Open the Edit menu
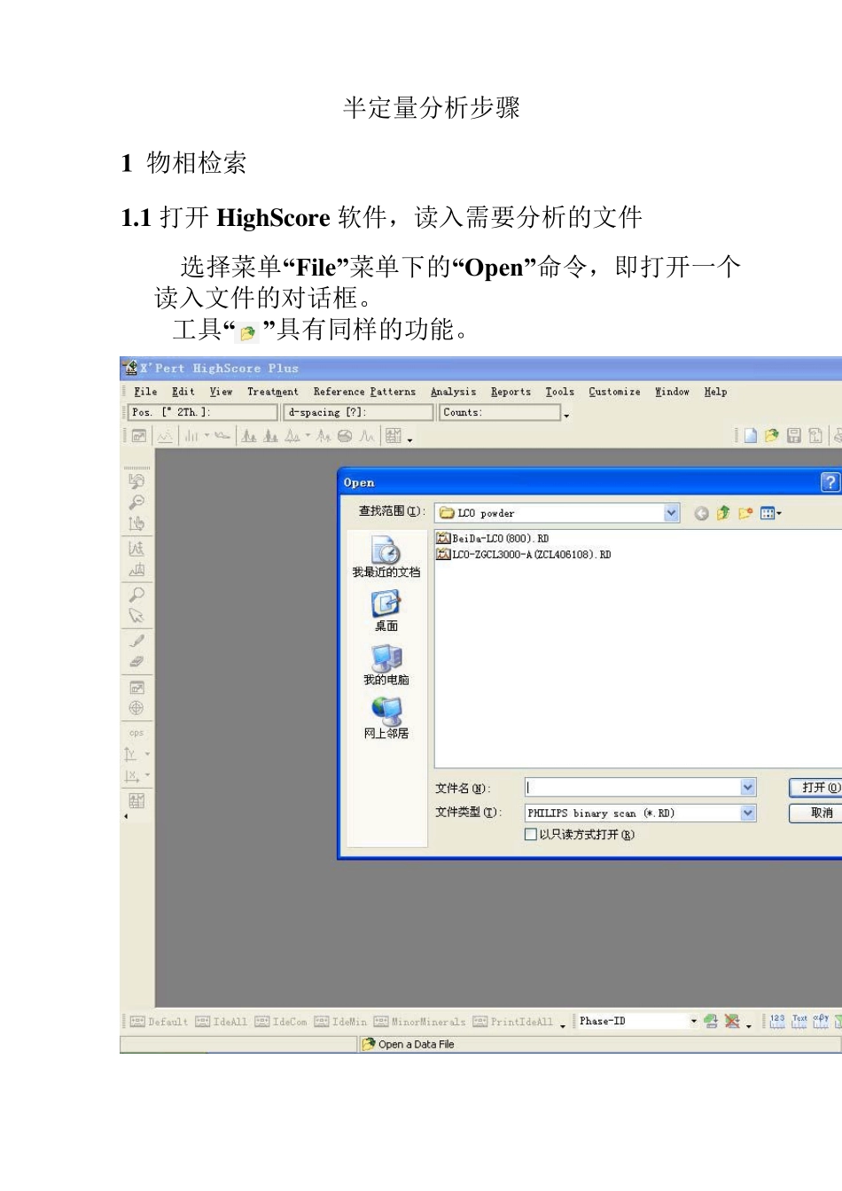This screenshot has height=1191, width=842. pos(183,392)
